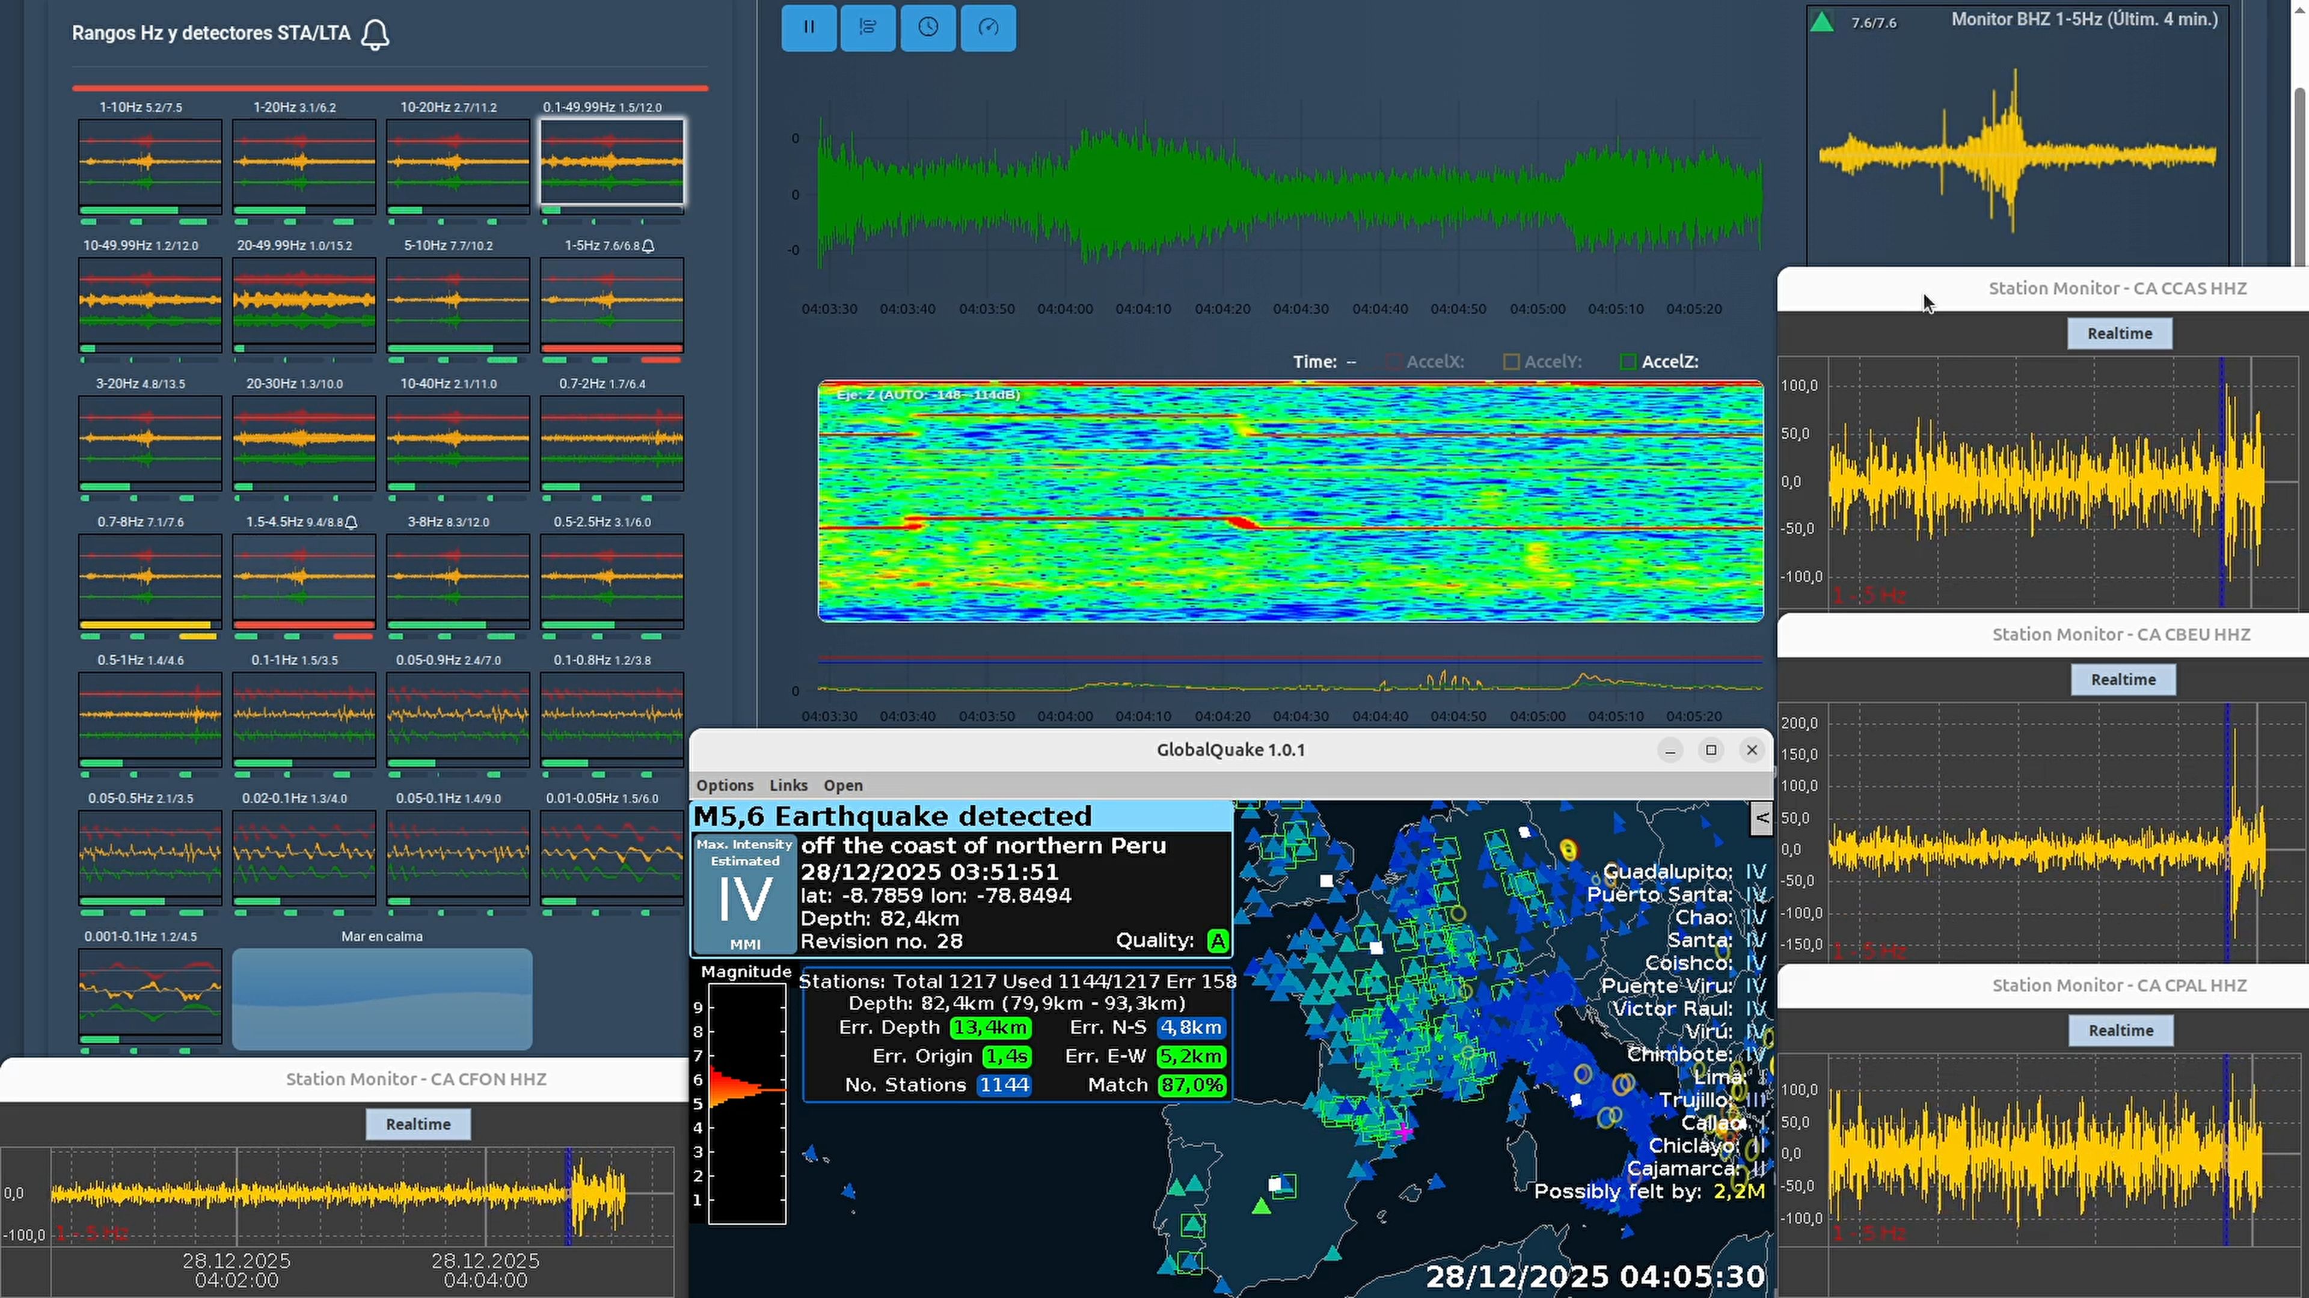The height and width of the screenshot is (1298, 2309).
Task: Click green triangle in BHZ monitor
Action: 1821,22
